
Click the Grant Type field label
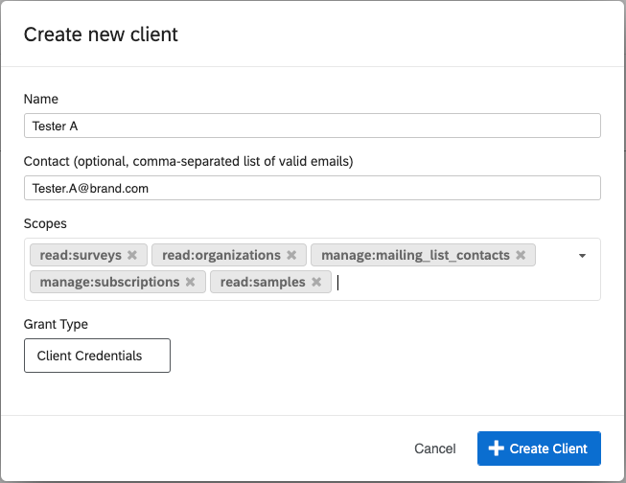click(56, 324)
